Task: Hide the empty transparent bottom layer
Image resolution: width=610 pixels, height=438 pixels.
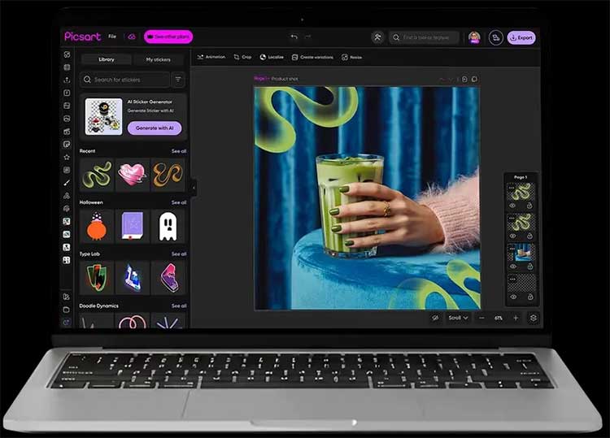Action: pos(513,297)
